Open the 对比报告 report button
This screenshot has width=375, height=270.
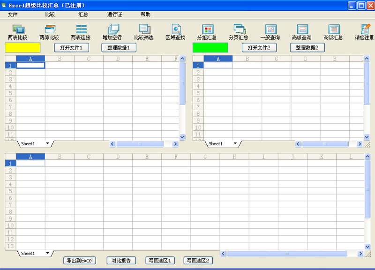[121, 261]
